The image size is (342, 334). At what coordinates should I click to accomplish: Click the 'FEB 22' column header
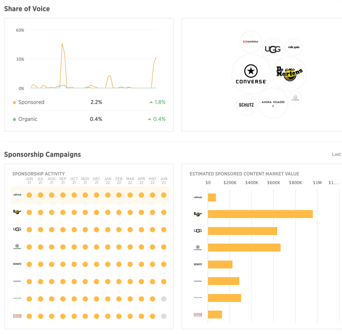[x=119, y=180]
